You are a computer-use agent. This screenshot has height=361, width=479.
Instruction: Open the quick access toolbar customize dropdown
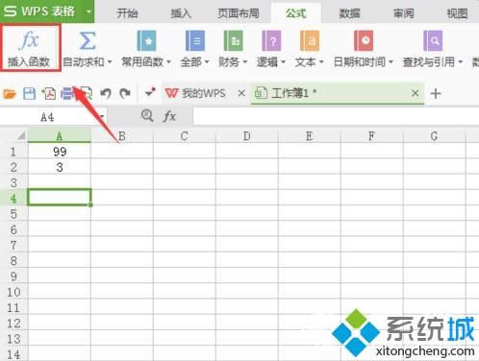pos(149,93)
